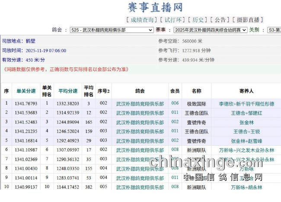Sort by 平均分速 column header
This screenshot has width=281, height=202.
(x=68, y=91)
